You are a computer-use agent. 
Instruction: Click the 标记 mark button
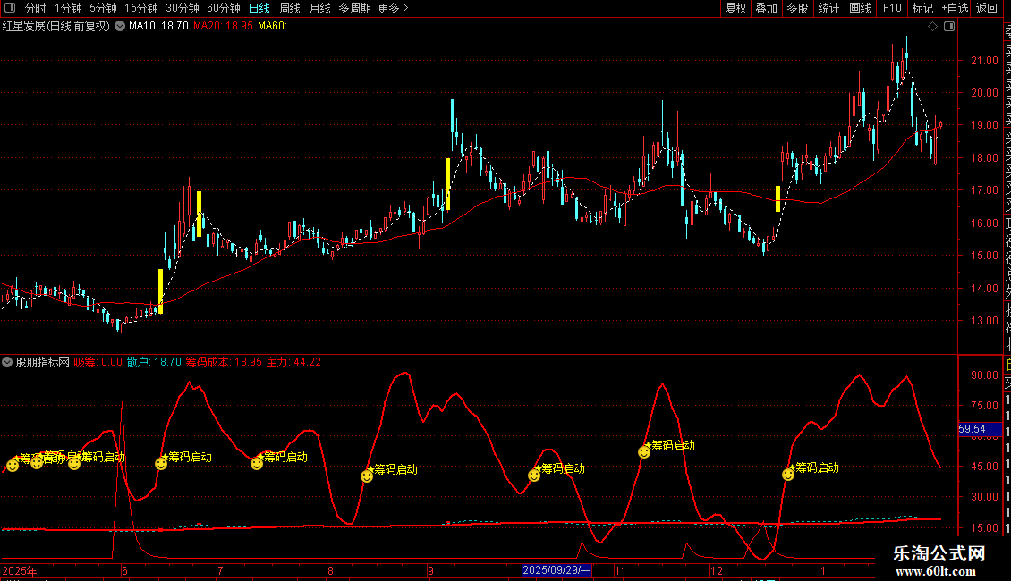click(x=922, y=8)
